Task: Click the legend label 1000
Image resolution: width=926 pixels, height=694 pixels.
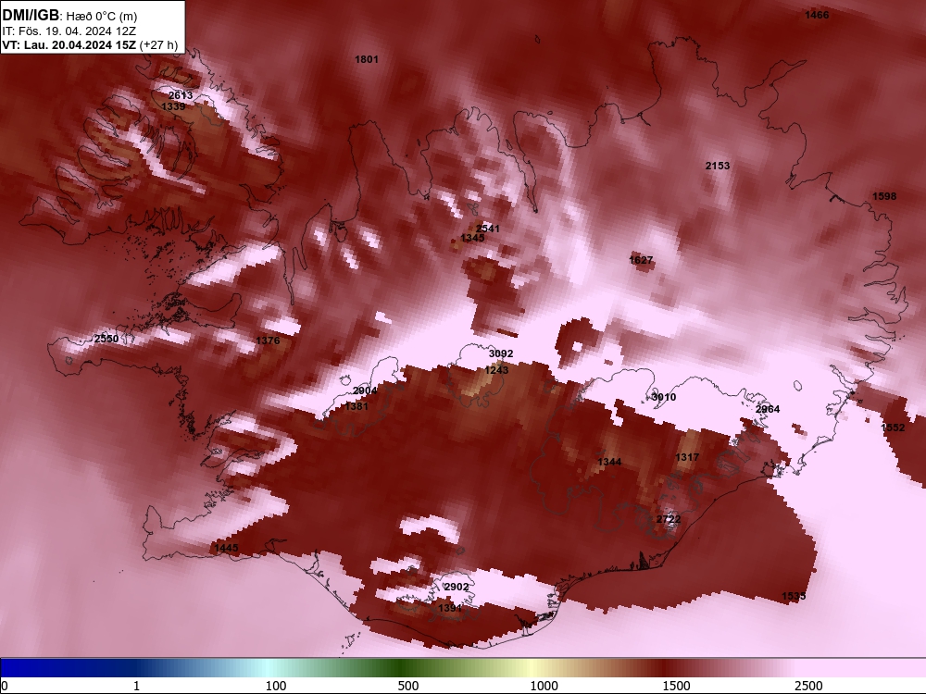Action: tap(544, 686)
